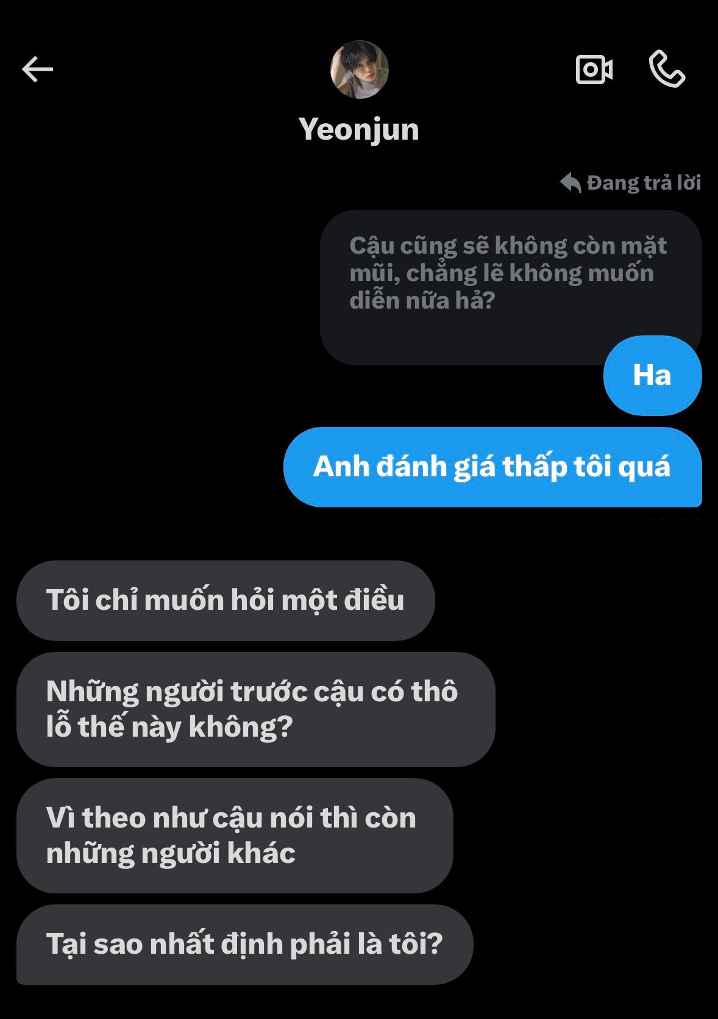Open Yeonjun's profile picture

(359, 70)
